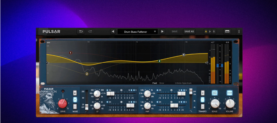Image resolution: width=277 pixels, height=123 pixels.
Task: Toggle band 2 ON light
Action: [x=107, y=90]
